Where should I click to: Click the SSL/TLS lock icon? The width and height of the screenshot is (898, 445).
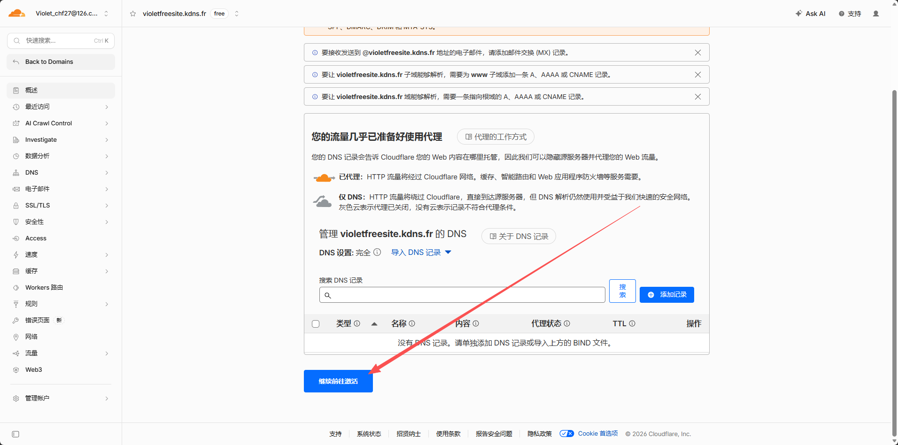16,206
